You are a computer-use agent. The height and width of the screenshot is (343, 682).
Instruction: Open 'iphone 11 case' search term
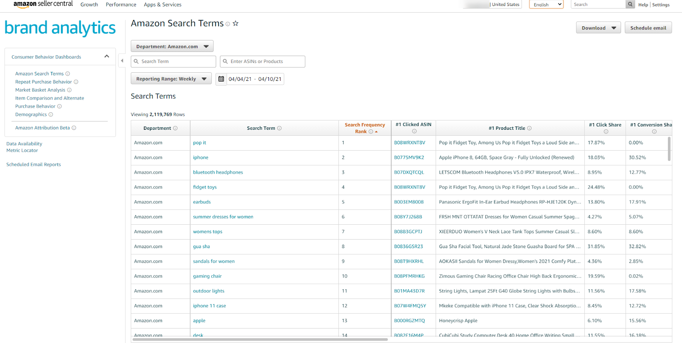209,306
